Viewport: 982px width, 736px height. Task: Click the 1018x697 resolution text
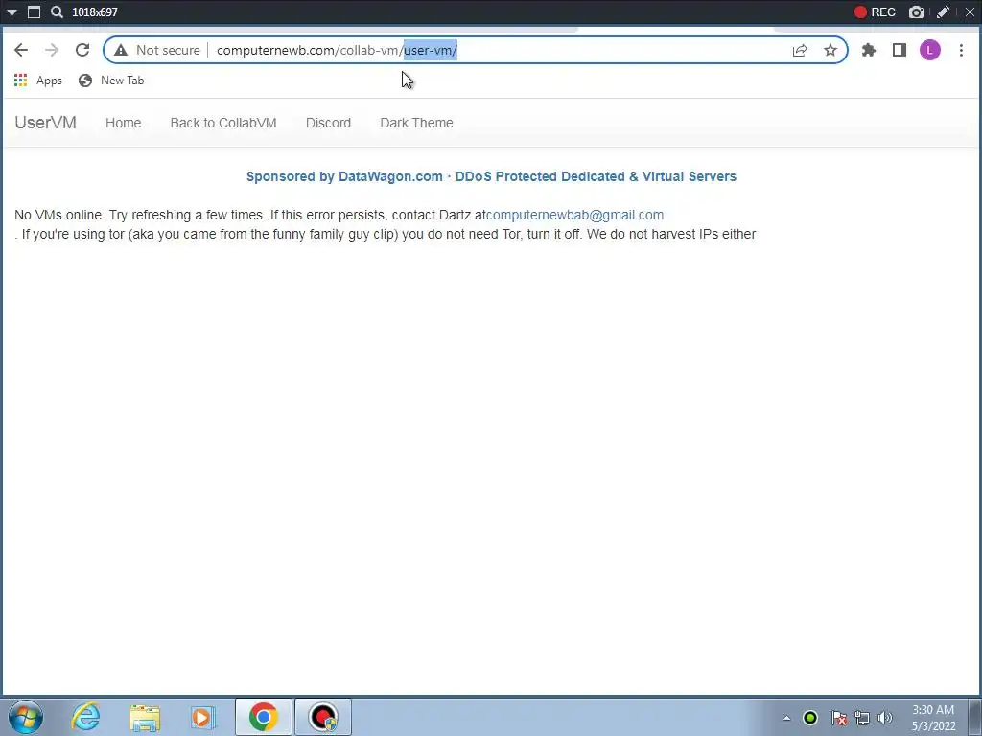pos(95,11)
